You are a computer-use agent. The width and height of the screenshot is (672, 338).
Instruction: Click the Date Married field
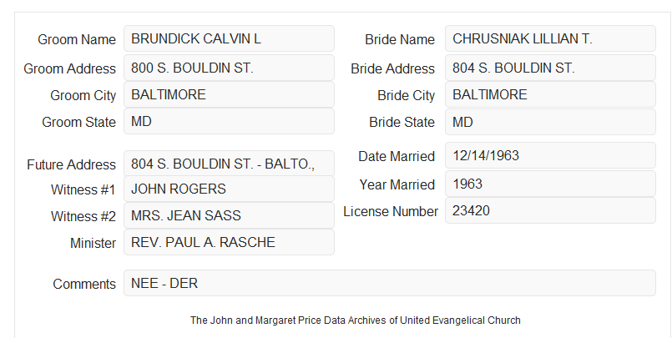(550, 155)
